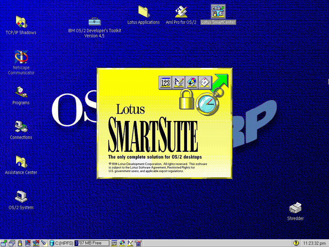Image resolution: width=329 pixels, height=247 pixels.
Task: Click the blue drive cylinder icon
Action: (52, 243)
